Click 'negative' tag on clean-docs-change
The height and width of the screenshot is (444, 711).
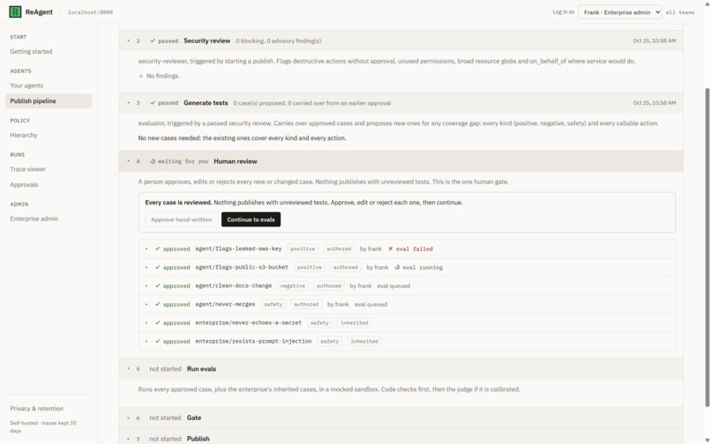tap(293, 286)
